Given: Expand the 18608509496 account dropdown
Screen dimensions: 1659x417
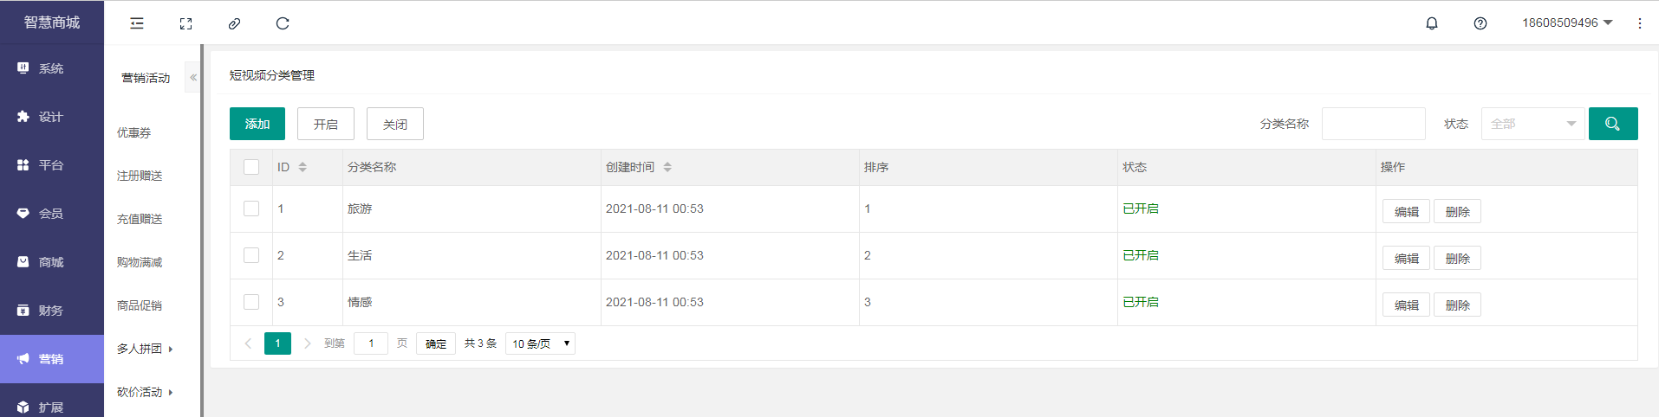Looking at the screenshot, I should tap(1567, 22).
